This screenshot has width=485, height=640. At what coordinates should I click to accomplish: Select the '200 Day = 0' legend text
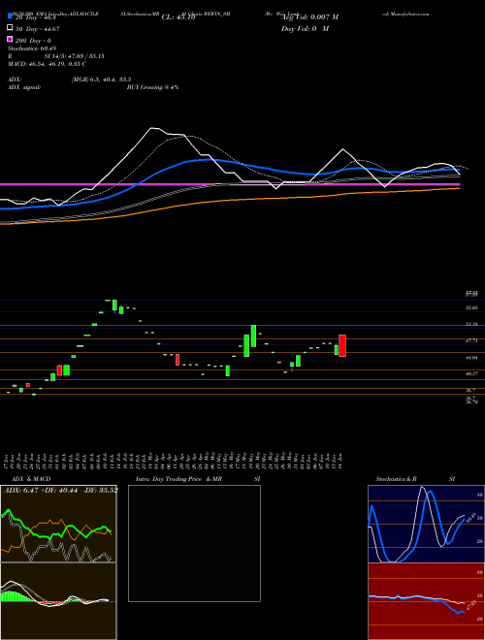[x=33, y=41]
